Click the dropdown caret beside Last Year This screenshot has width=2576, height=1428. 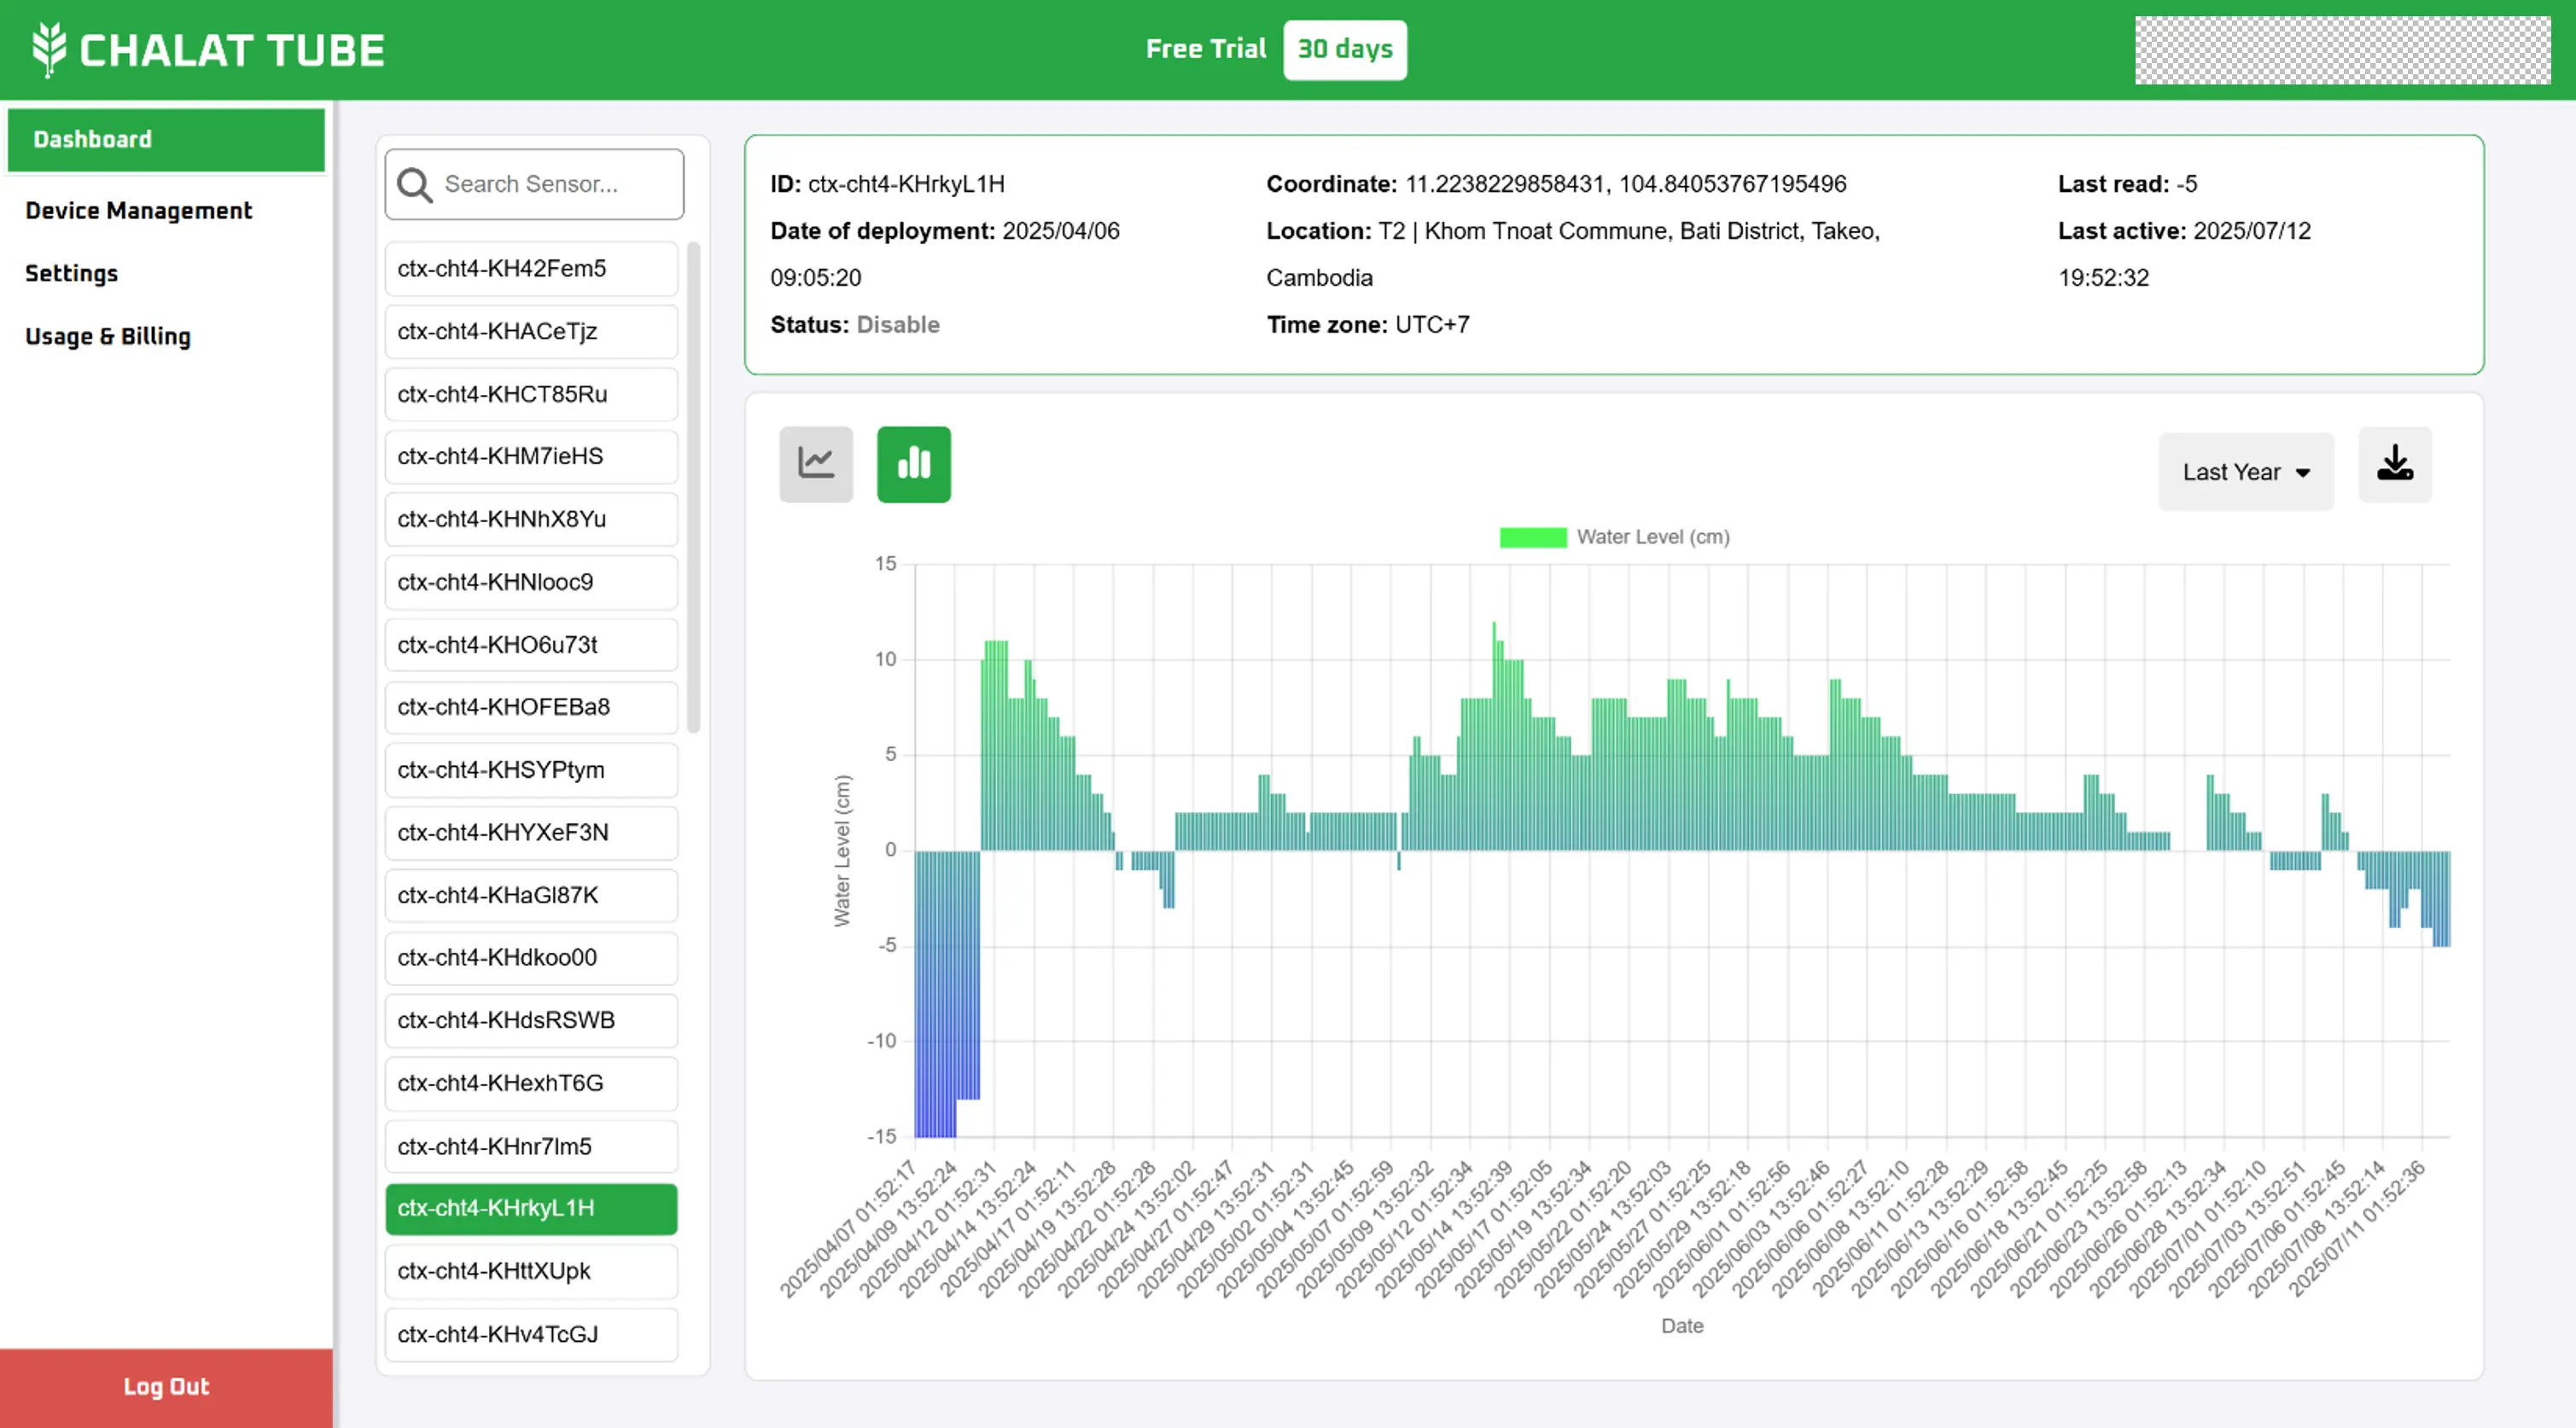point(2303,473)
